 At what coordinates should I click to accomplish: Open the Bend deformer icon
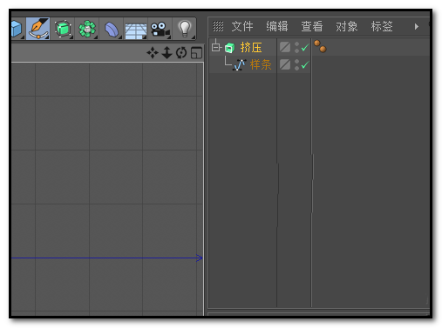coord(112,29)
